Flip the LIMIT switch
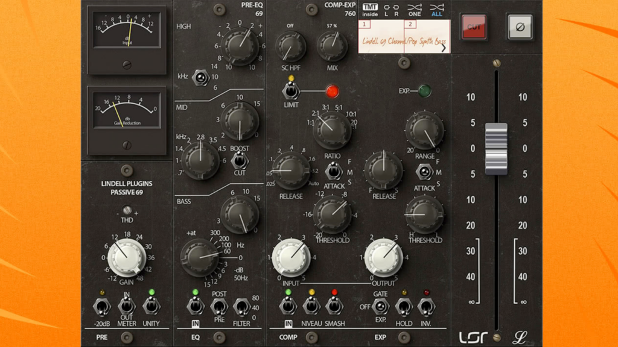Image resolution: width=618 pixels, height=347 pixels. coord(291,92)
